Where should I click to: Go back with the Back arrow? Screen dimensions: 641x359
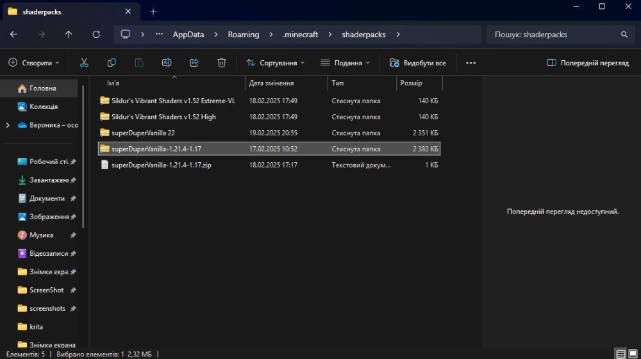click(x=13, y=35)
